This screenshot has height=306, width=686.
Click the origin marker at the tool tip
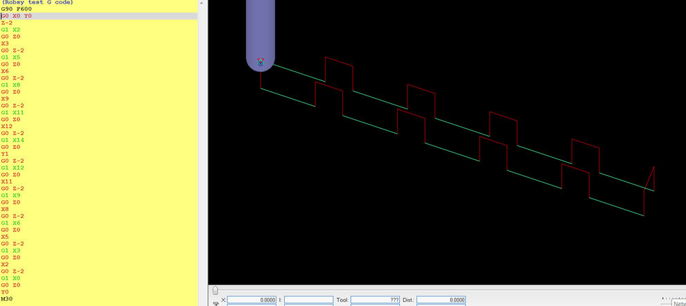[261, 63]
